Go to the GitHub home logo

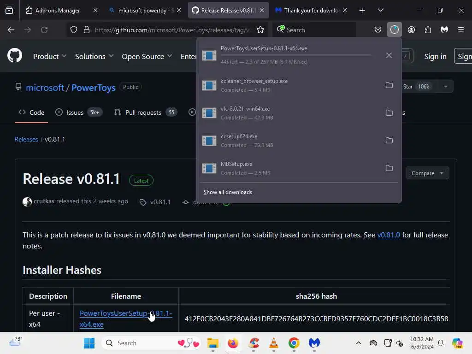pos(14,56)
